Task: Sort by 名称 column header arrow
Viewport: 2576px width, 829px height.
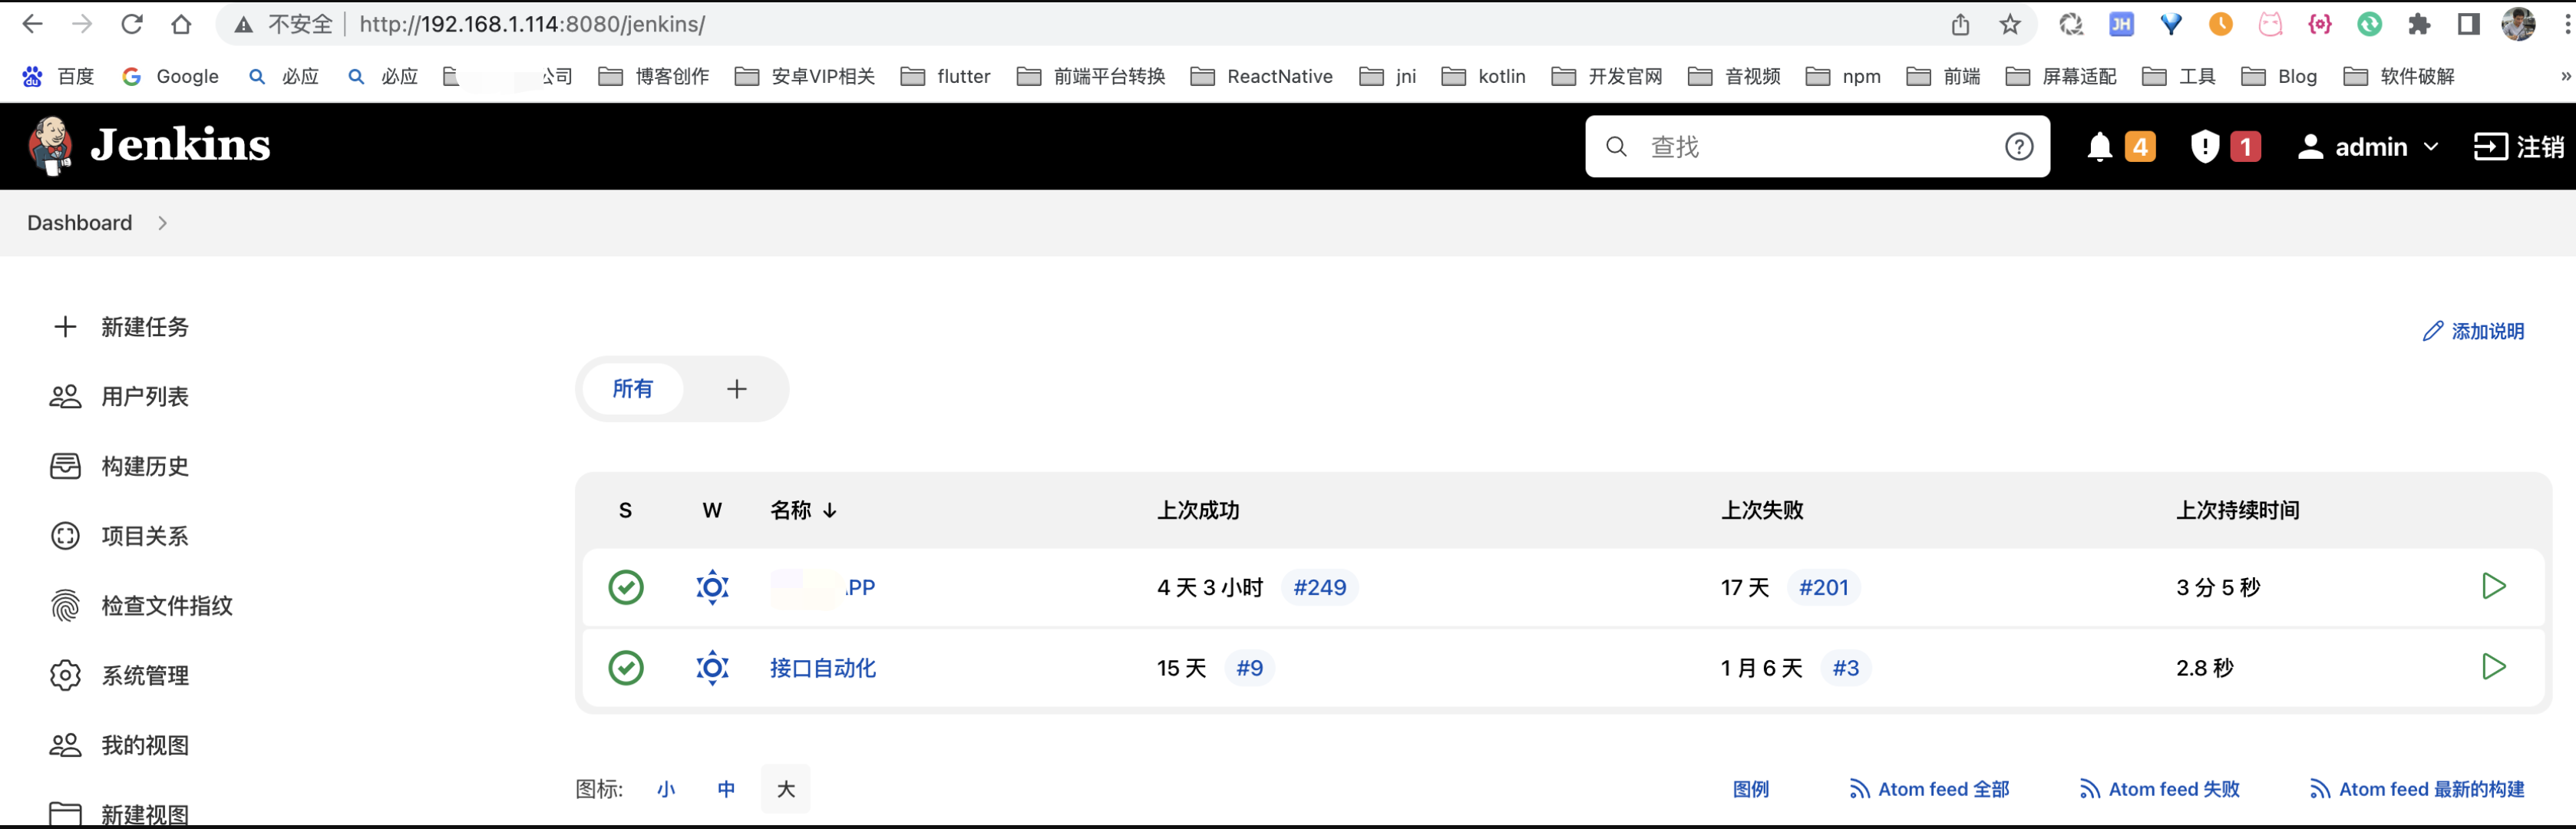Action: pyautogui.click(x=830, y=511)
